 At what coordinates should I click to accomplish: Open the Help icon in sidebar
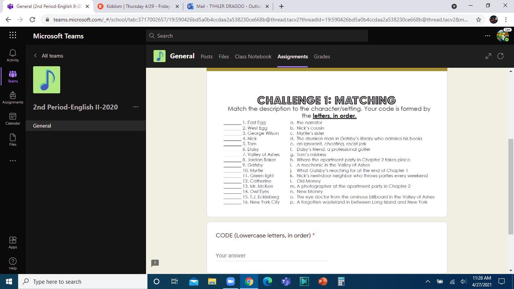pos(12,263)
